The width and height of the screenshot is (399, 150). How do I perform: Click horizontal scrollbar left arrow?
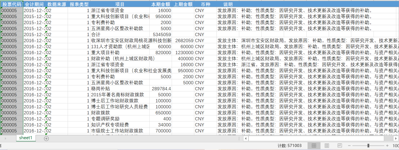click(x=246, y=139)
